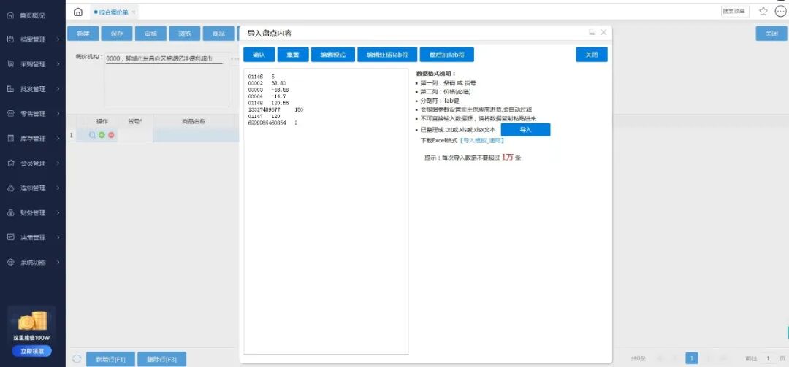
Task: Expand the 库存管理 sidebar menu
Action: pyautogui.click(x=33, y=139)
